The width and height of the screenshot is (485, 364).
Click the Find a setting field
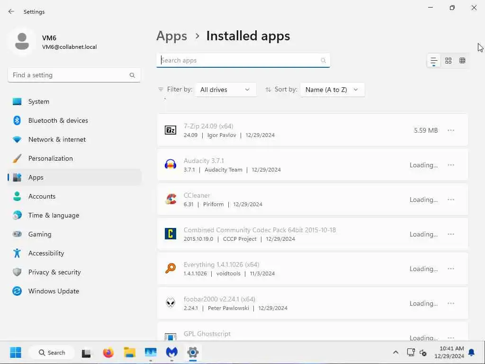point(74,75)
